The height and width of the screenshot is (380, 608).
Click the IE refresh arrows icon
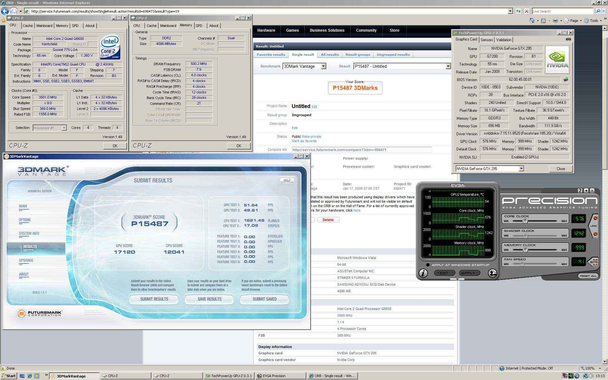tap(518, 11)
